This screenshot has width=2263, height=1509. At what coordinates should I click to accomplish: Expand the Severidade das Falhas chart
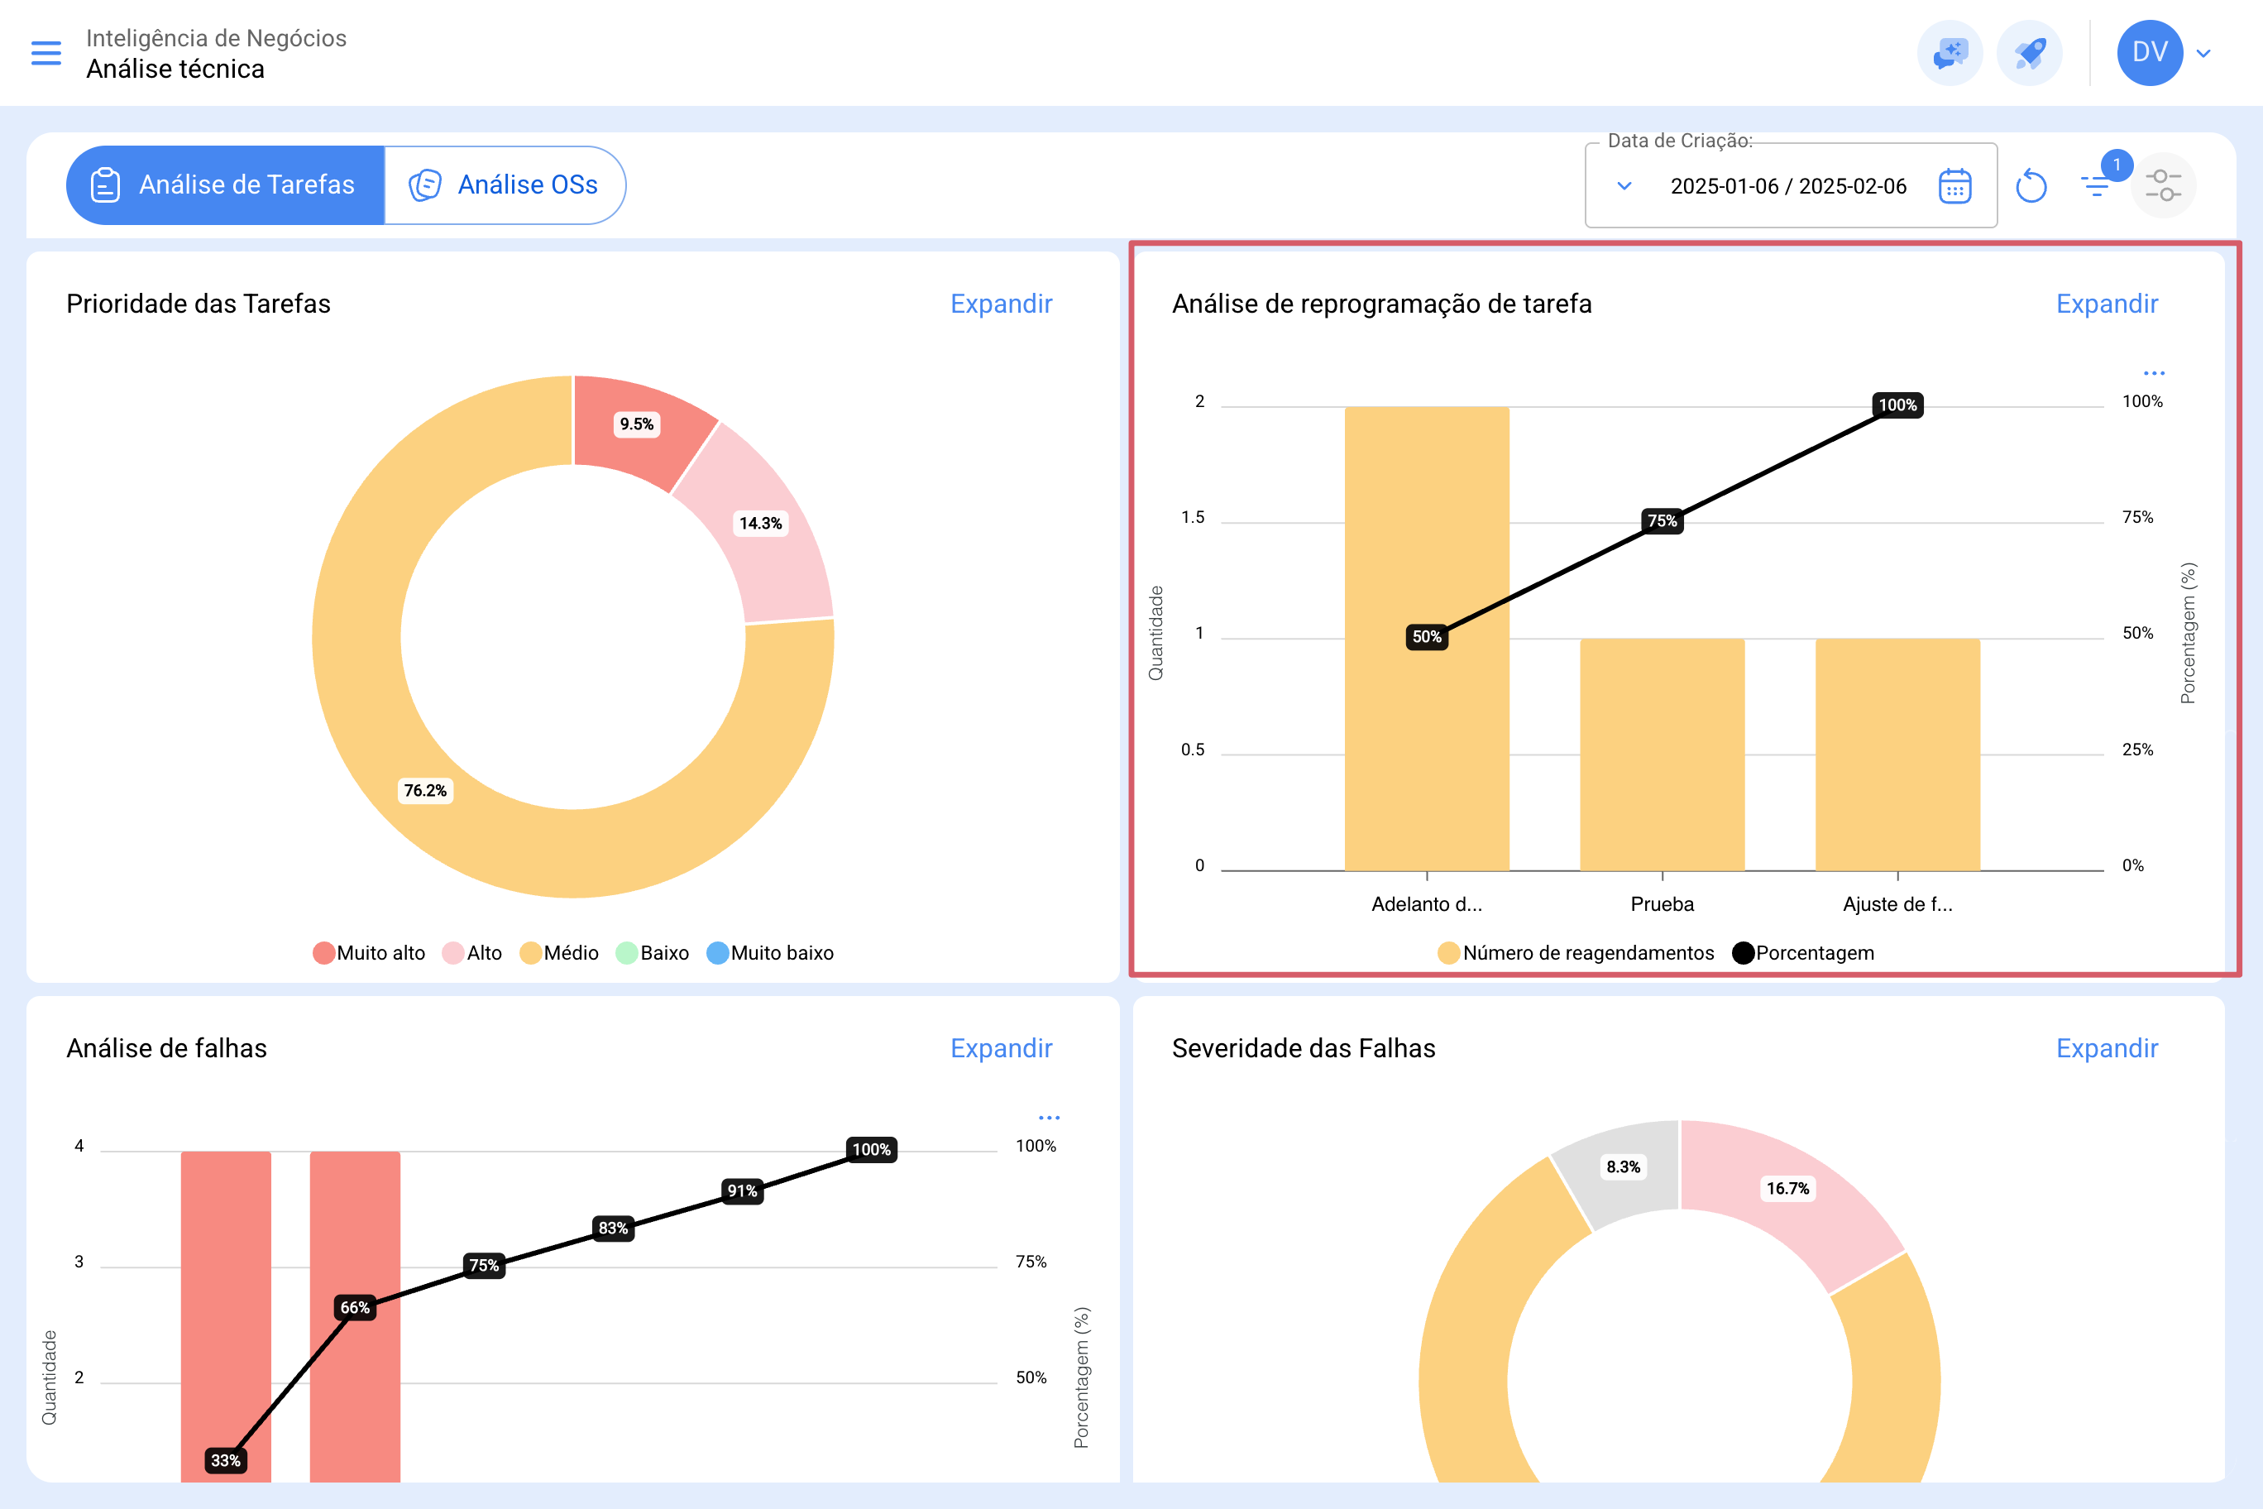[2108, 1048]
